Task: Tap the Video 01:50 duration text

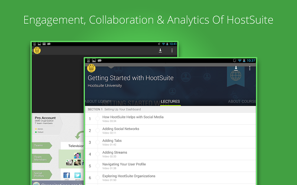Action: 109,180
